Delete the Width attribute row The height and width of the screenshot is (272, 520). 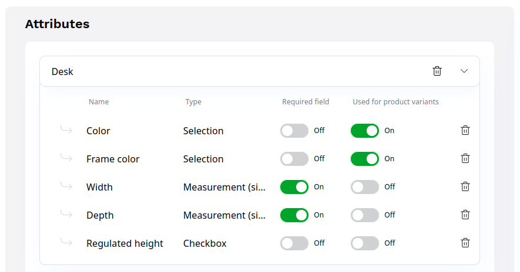click(x=465, y=186)
